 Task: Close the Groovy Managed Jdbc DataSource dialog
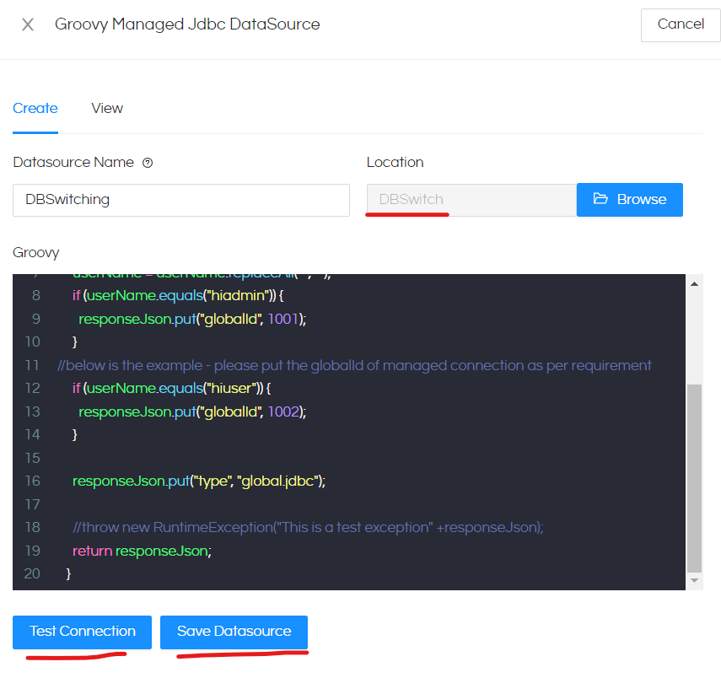[28, 24]
